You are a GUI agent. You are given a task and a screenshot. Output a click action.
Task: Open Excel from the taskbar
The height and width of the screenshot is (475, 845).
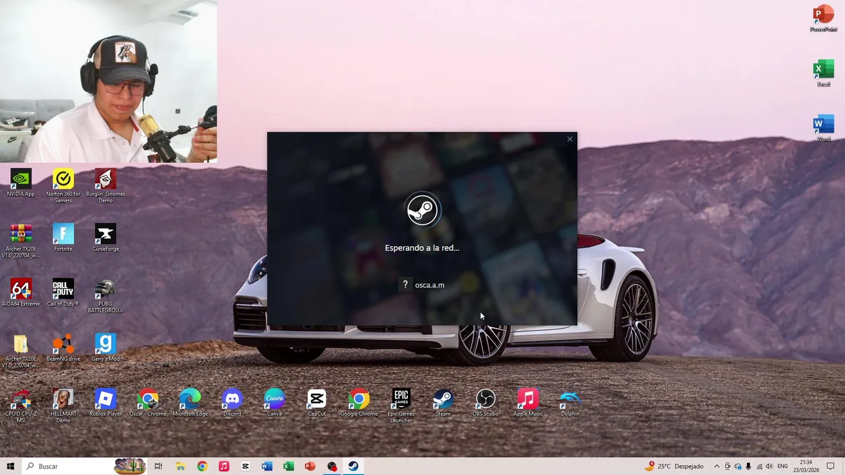288,466
